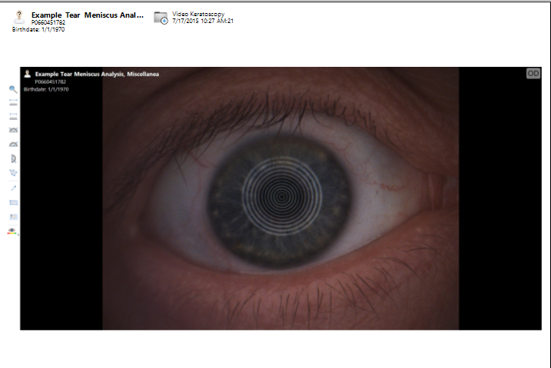Click the patient name in header
This screenshot has width=551, height=368.
(x=87, y=15)
